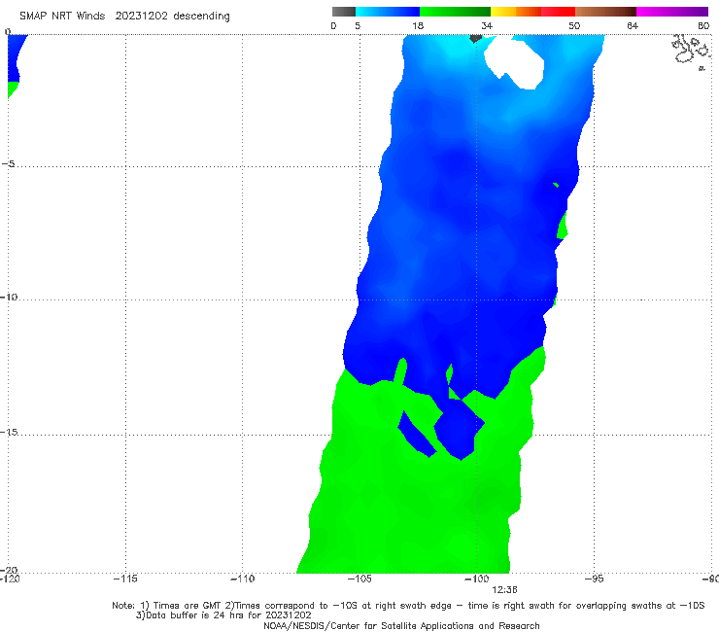Screen dimensions: 719x632
Task: Click the latitude label '-15'
Action: pyautogui.click(x=9, y=432)
